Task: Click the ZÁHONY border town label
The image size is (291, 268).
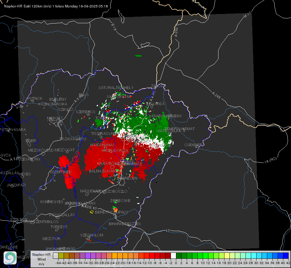Action: pyautogui.click(x=158, y=86)
